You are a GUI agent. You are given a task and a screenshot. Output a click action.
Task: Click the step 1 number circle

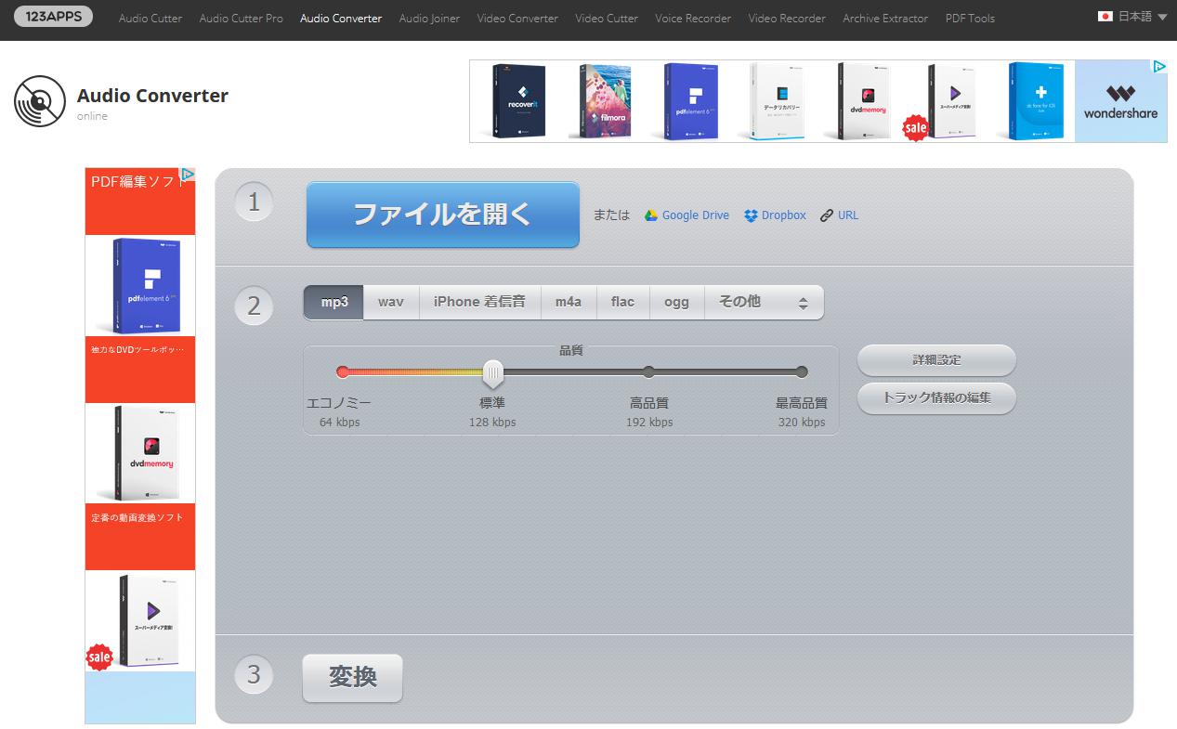coord(254,202)
